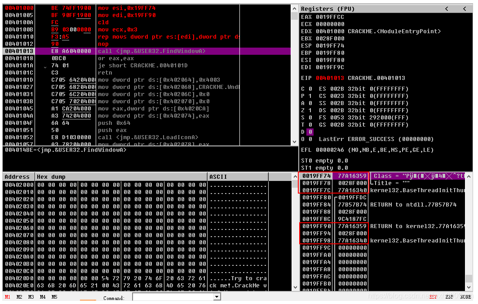The image size is (478, 304).
Task: Select EBP stack addressing mode button
Action: coord(449,297)
